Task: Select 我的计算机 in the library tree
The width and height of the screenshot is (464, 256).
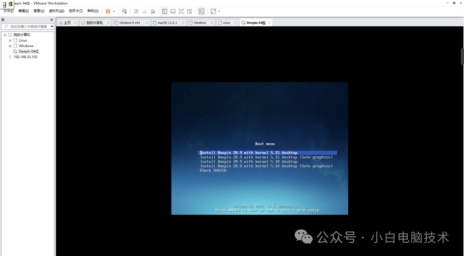Action: (x=21, y=35)
